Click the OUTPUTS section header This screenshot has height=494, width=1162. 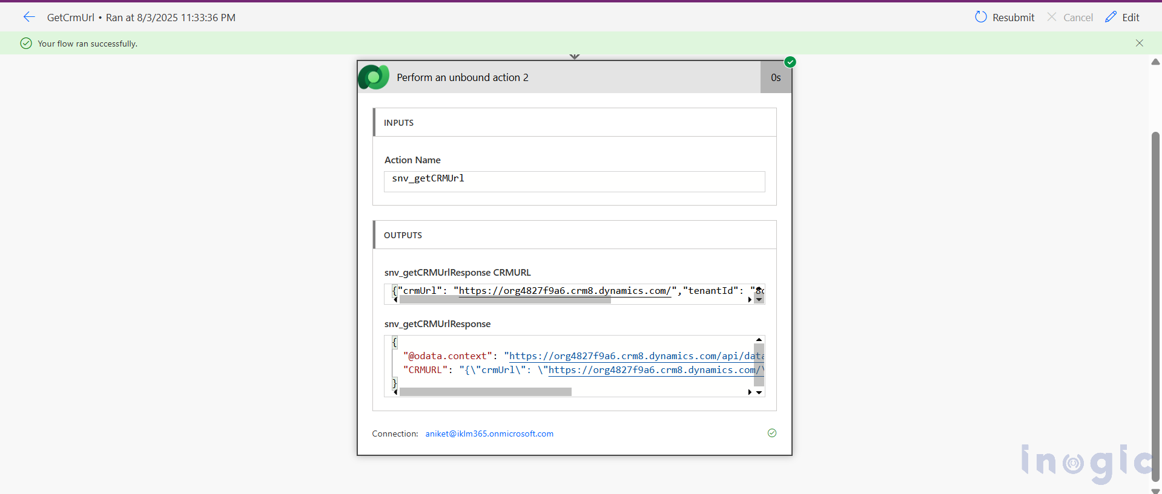click(x=575, y=235)
